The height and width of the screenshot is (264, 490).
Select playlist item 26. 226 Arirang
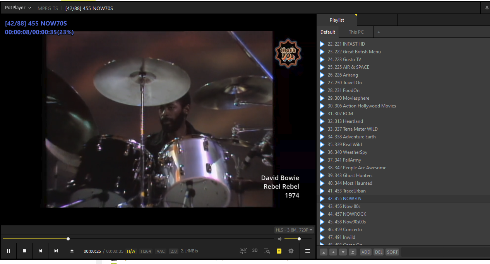coord(404,75)
